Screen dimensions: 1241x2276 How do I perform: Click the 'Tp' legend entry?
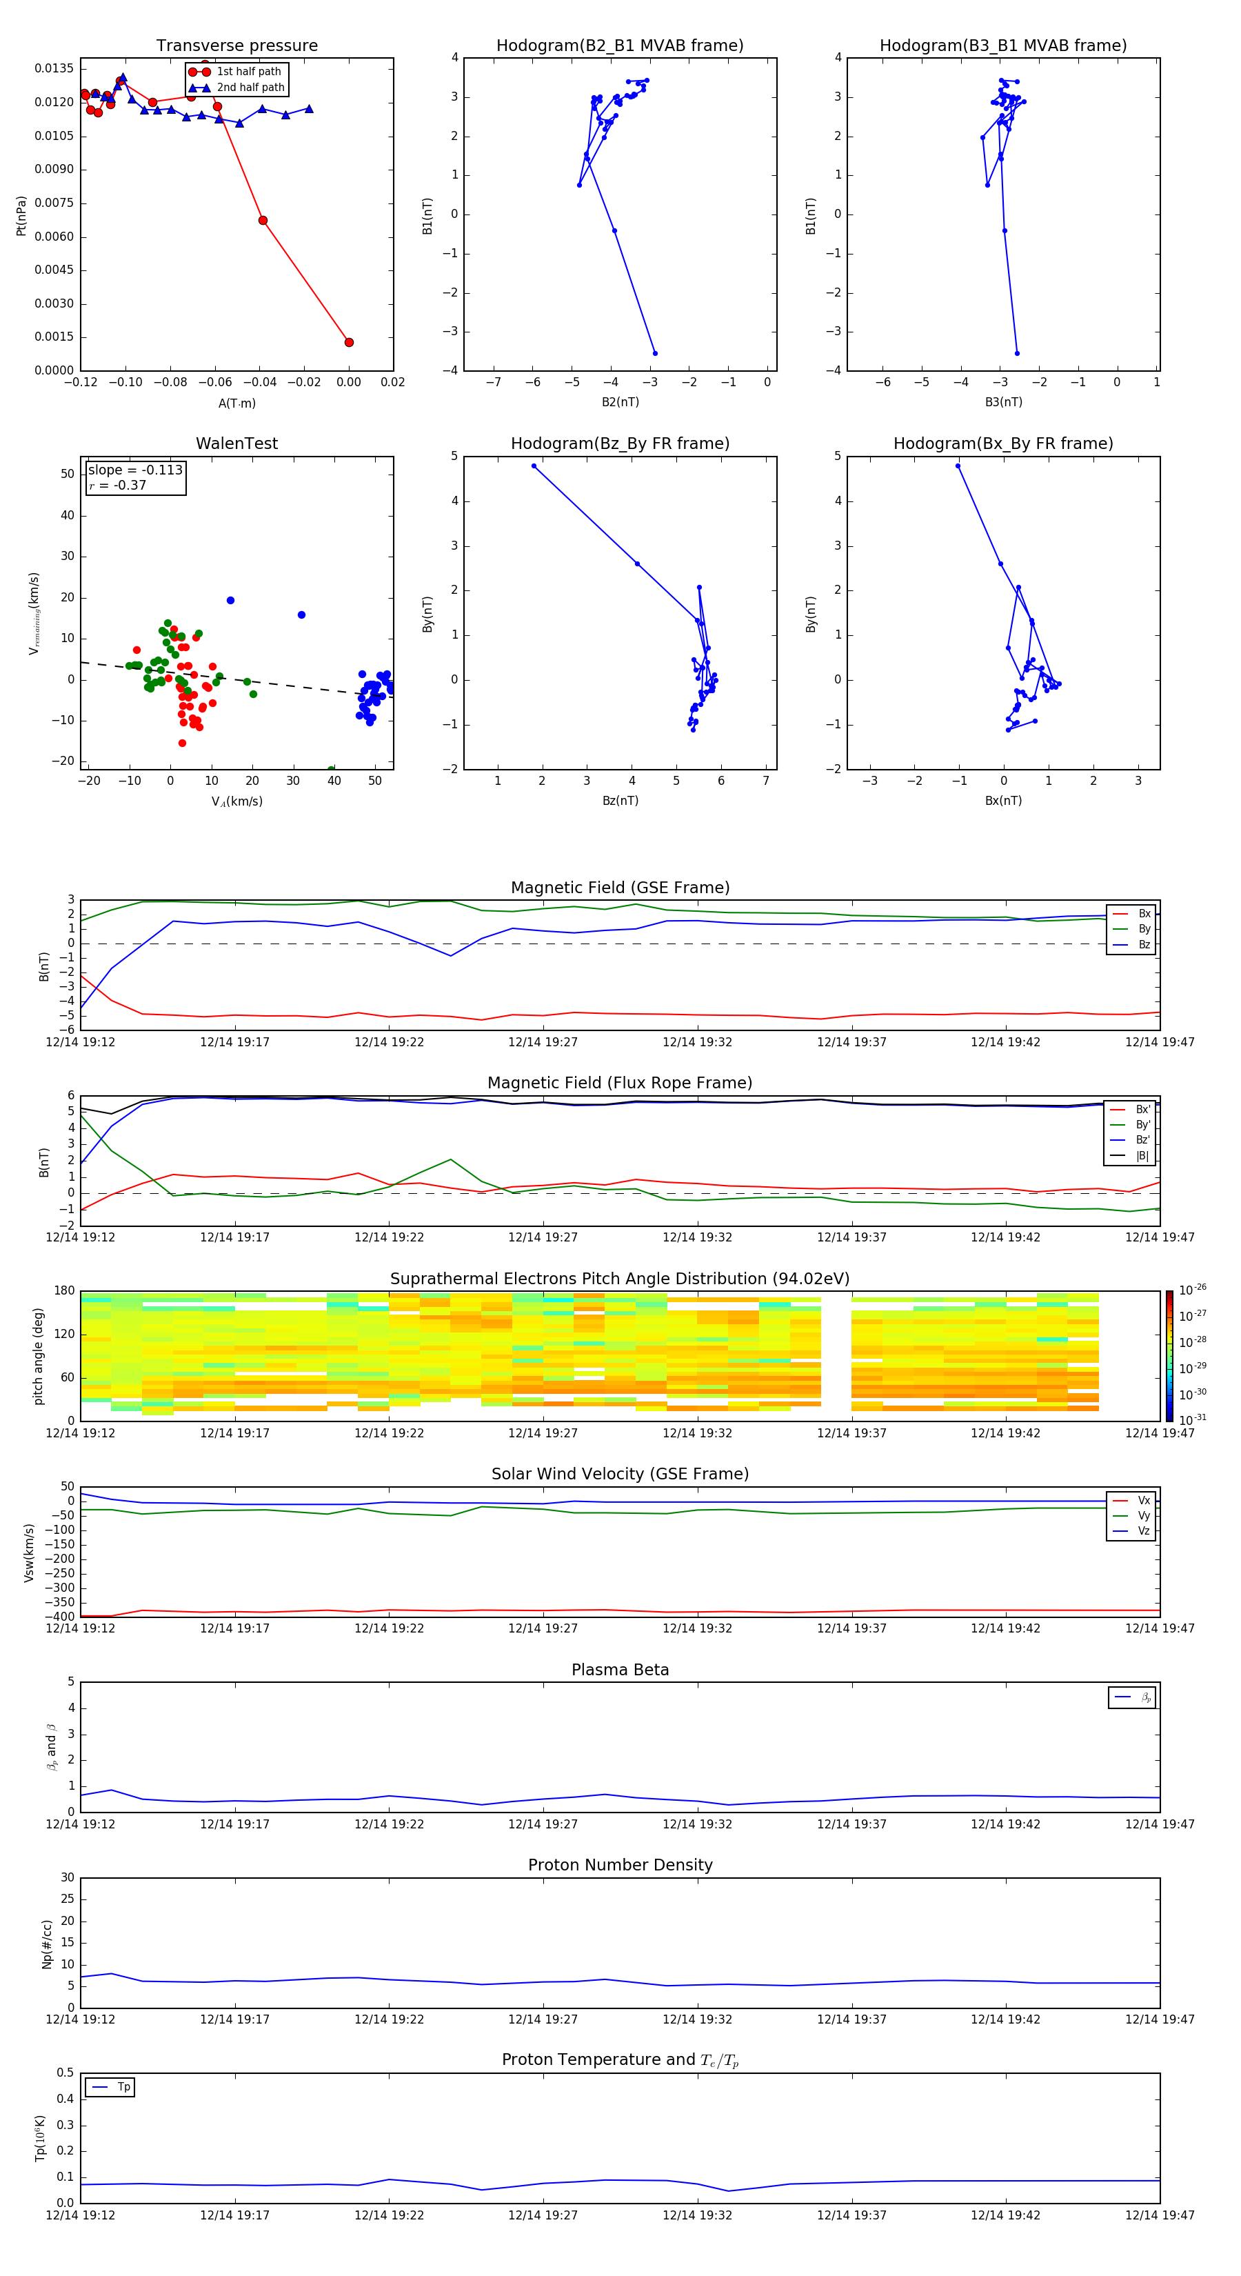(110, 2088)
